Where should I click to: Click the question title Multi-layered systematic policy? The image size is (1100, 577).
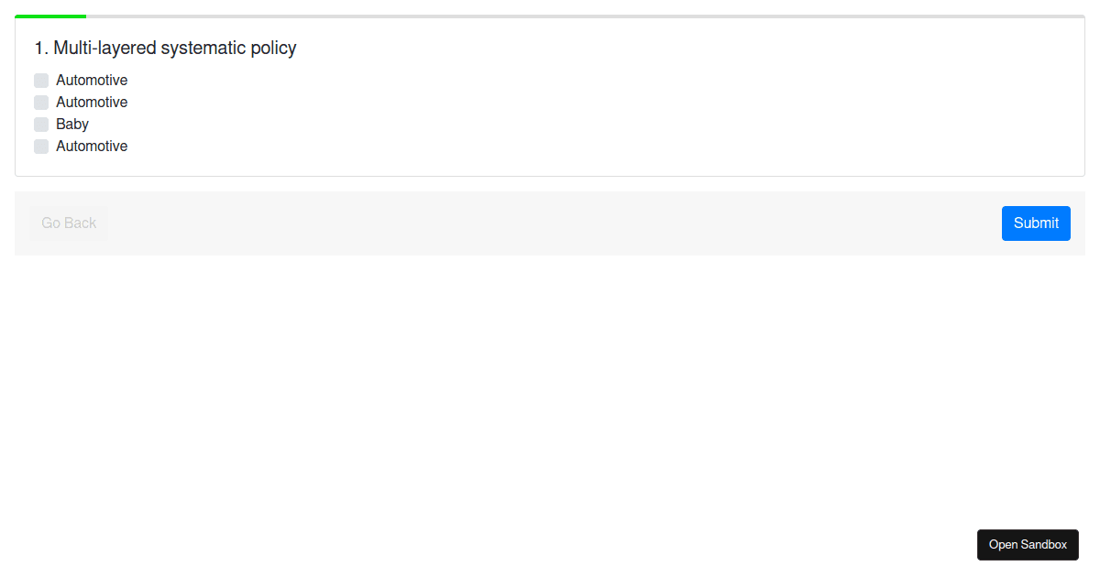[174, 49]
